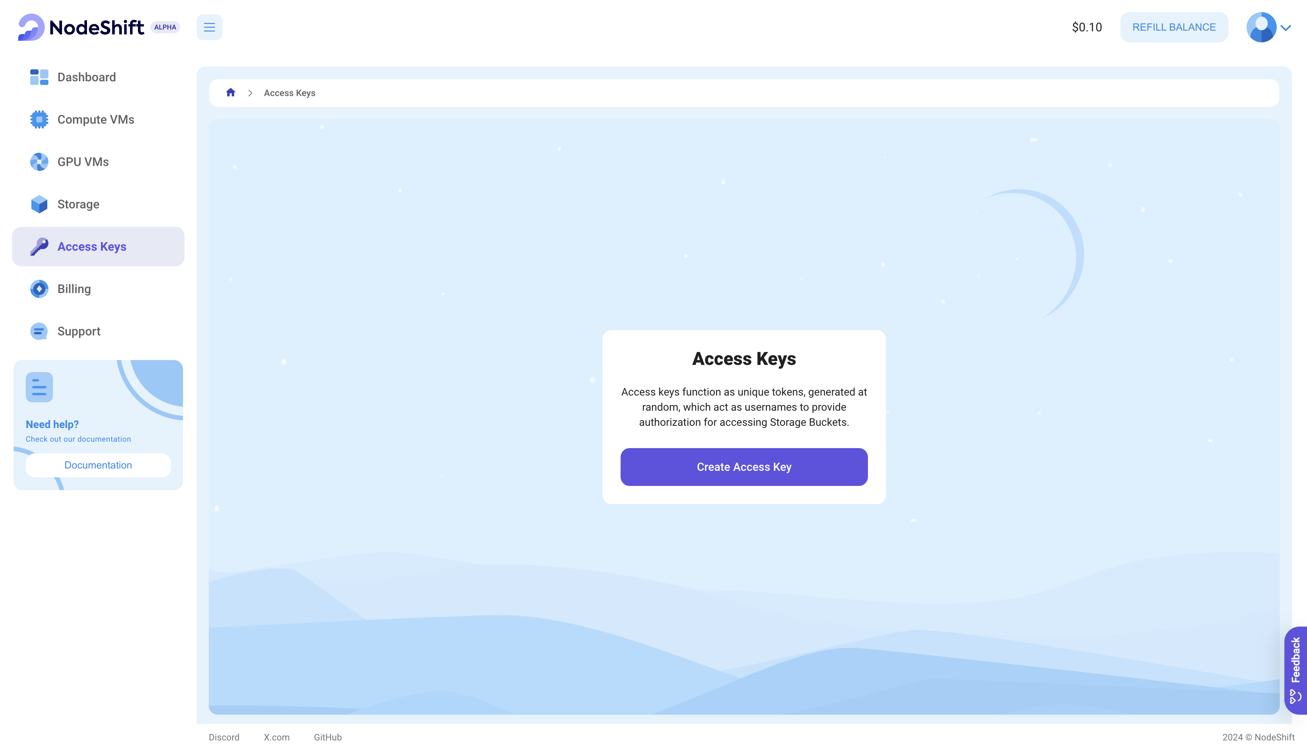The width and height of the screenshot is (1307, 751).
Task: Click the Access Keys key icon
Action: point(39,246)
